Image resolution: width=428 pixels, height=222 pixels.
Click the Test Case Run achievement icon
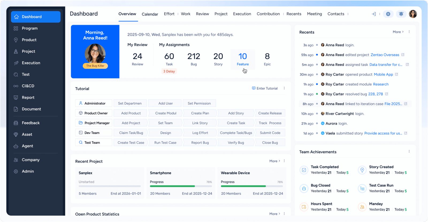362,188
